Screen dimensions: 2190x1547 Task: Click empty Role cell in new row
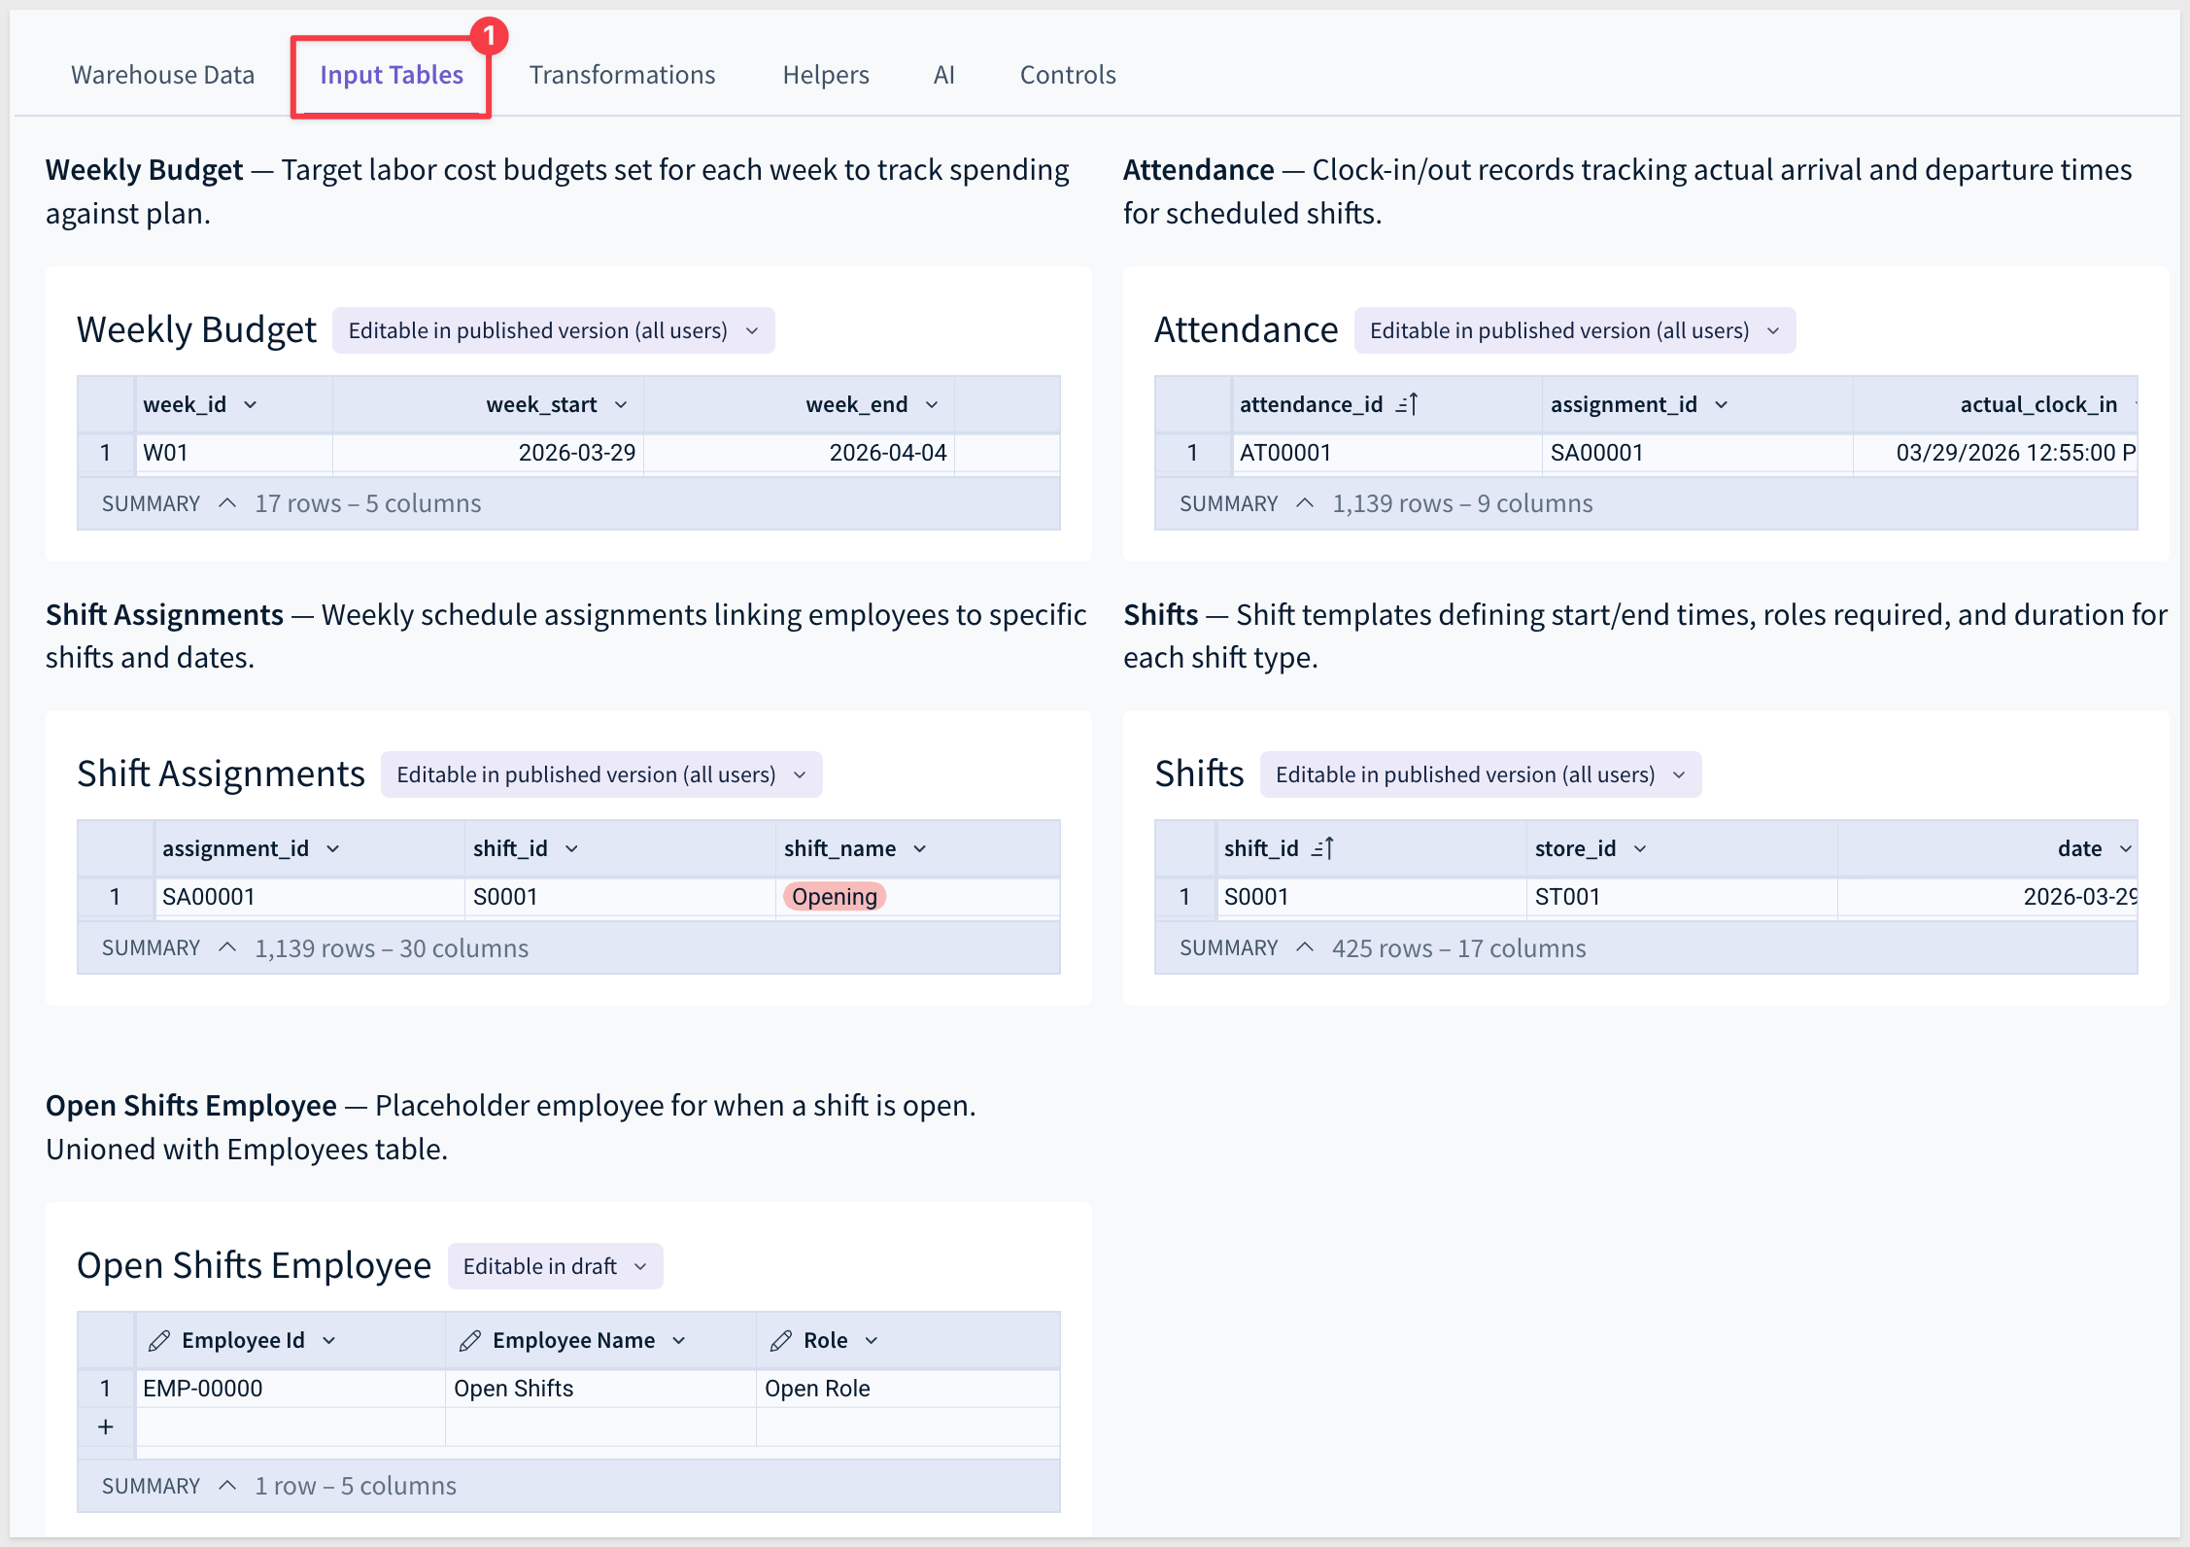point(907,1427)
